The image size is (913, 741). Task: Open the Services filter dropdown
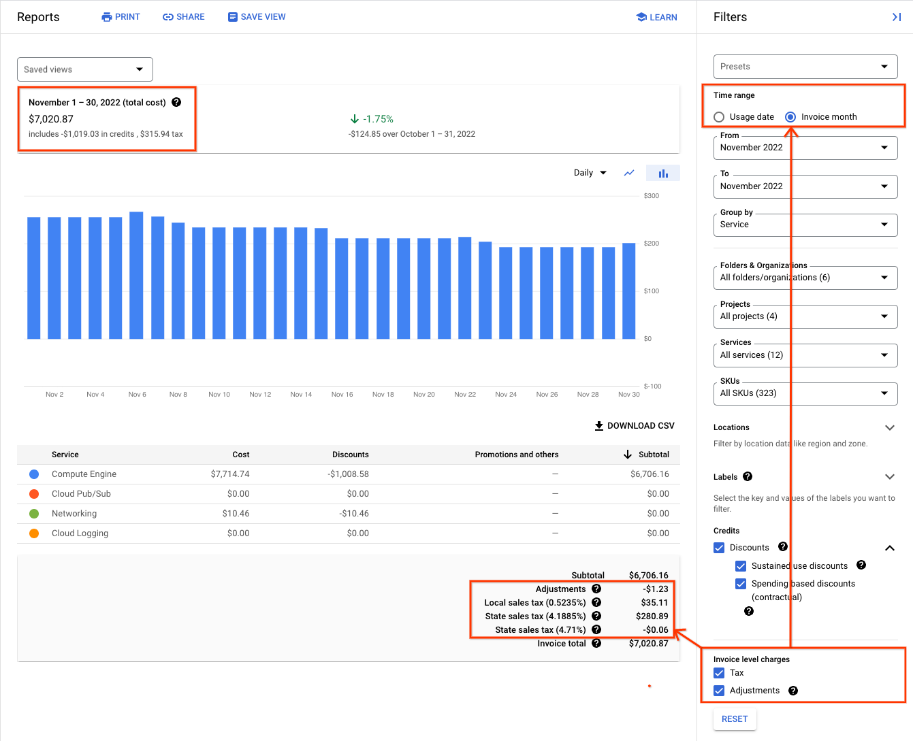point(805,355)
